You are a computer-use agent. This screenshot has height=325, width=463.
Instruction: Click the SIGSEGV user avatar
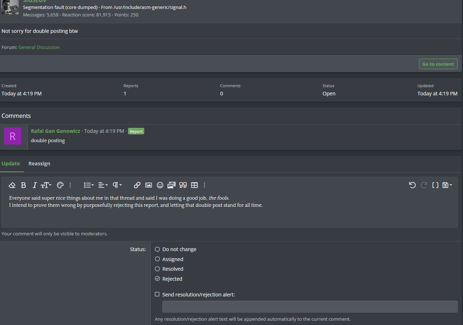coord(10,6)
